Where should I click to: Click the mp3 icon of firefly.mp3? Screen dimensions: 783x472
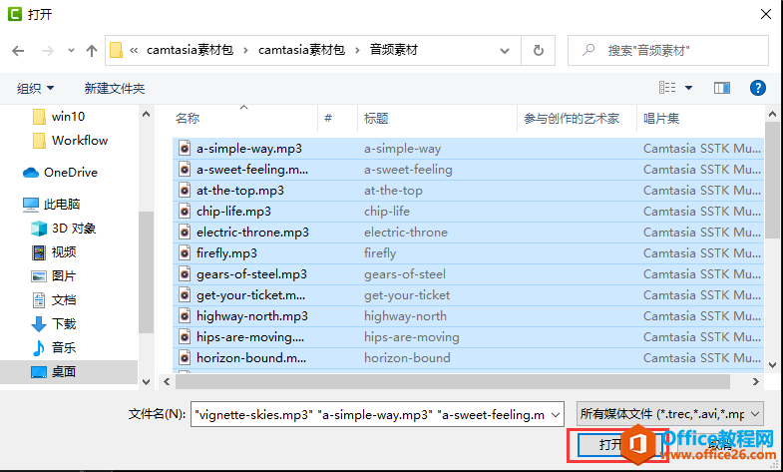tap(185, 253)
